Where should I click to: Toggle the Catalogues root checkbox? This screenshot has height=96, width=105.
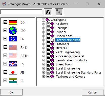click(44, 20)
